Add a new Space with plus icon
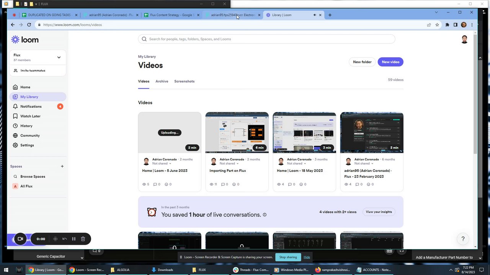The image size is (490, 275). (62, 166)
